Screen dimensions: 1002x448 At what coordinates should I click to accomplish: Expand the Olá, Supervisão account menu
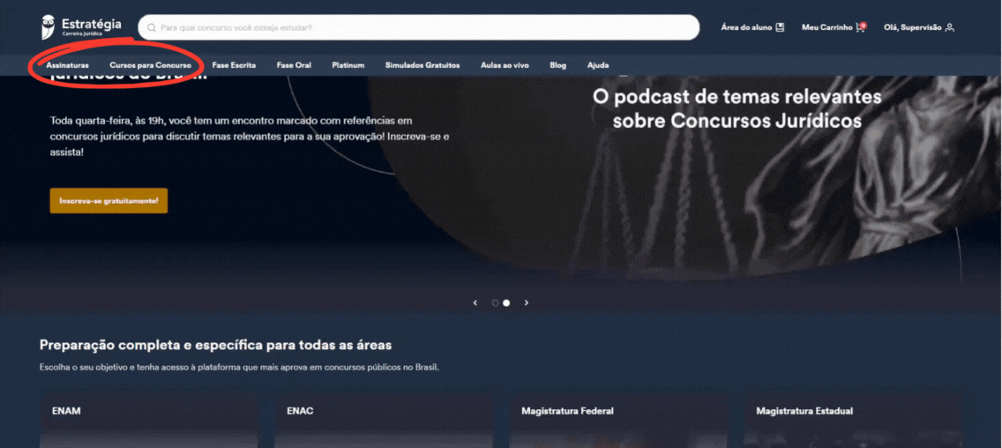click(919, 27)
